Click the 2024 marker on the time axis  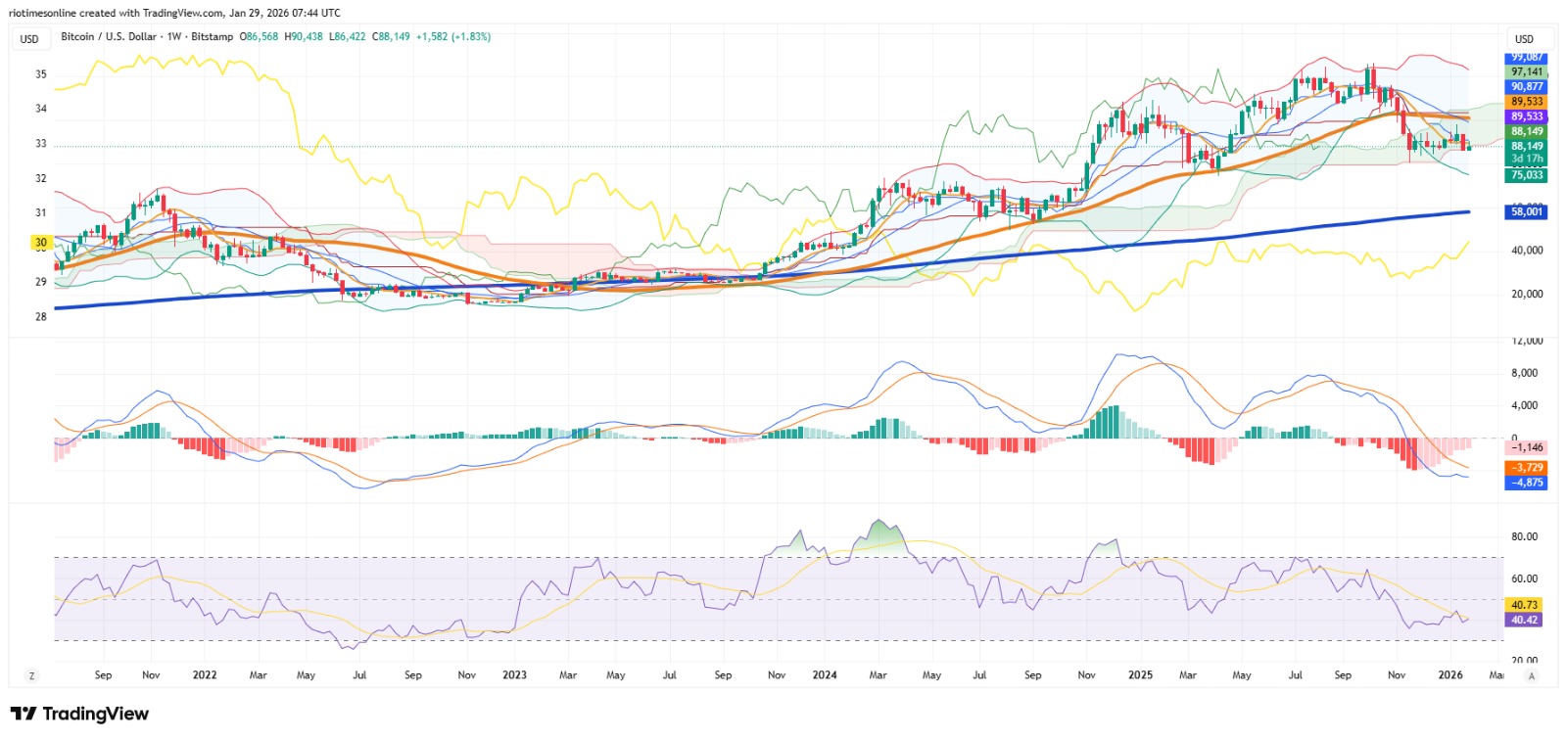825,675
